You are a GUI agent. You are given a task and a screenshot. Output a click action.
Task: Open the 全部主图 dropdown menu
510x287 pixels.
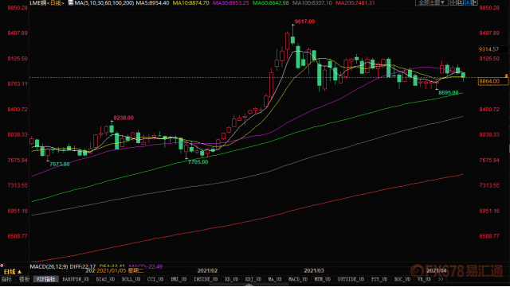pyautogui.click(x=432, y=2)
